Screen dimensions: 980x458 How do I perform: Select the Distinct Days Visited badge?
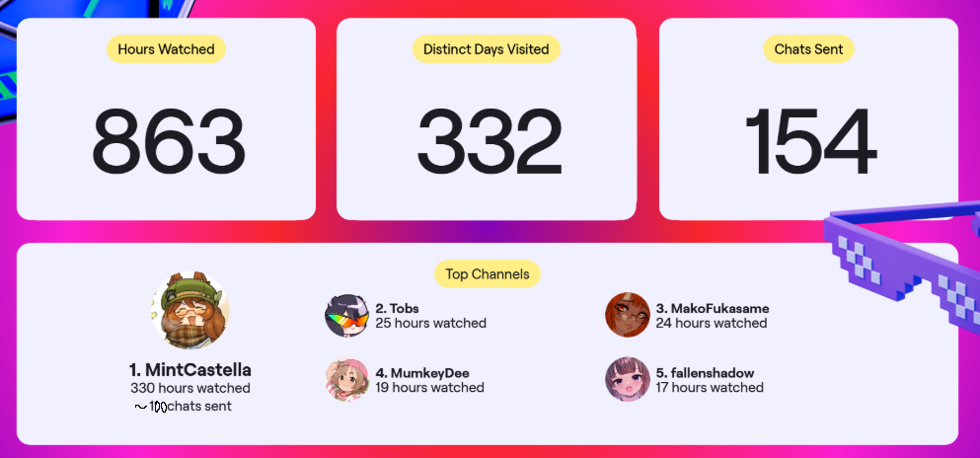coord(487,49)
